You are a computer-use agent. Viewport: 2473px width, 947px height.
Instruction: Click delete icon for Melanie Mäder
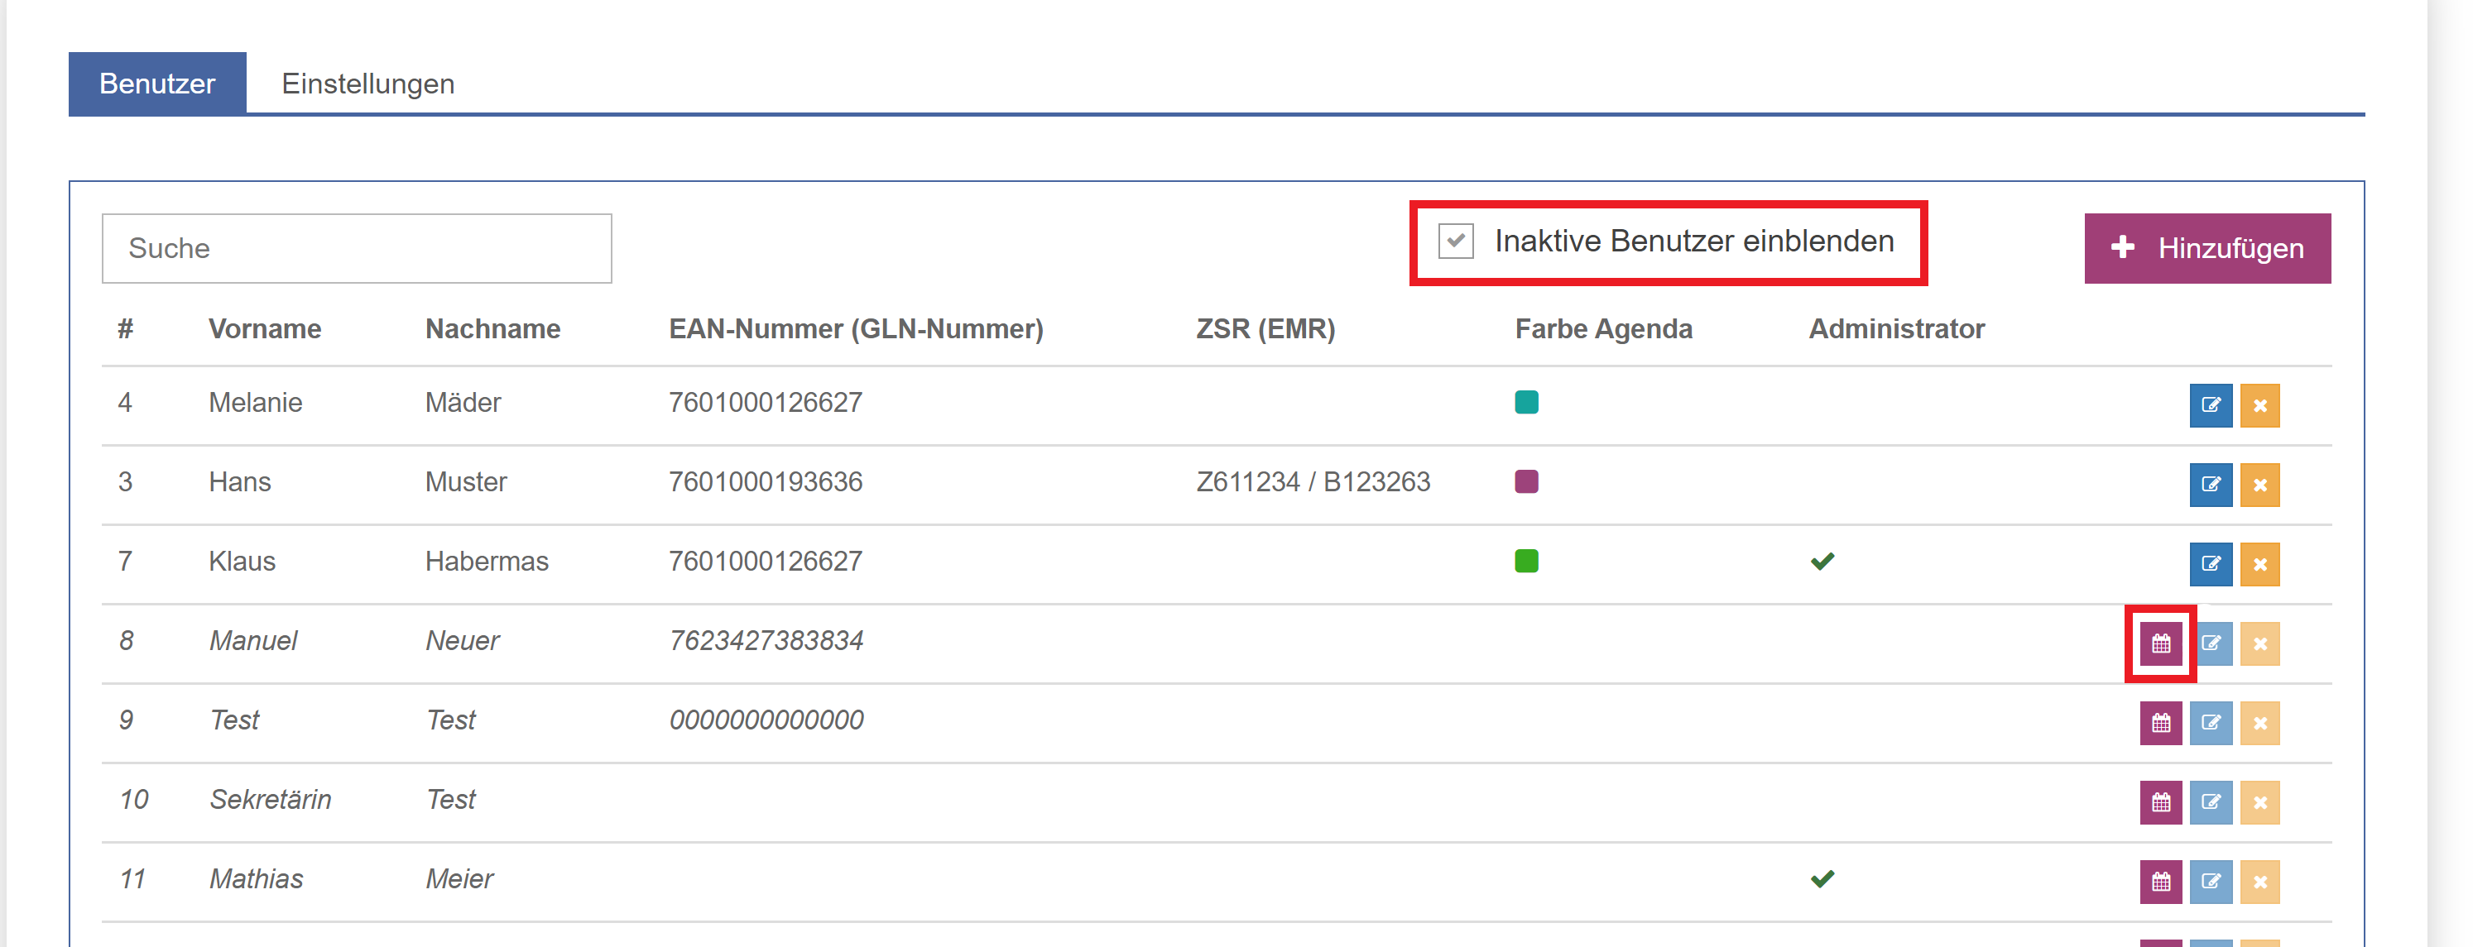click(2259, 405)
